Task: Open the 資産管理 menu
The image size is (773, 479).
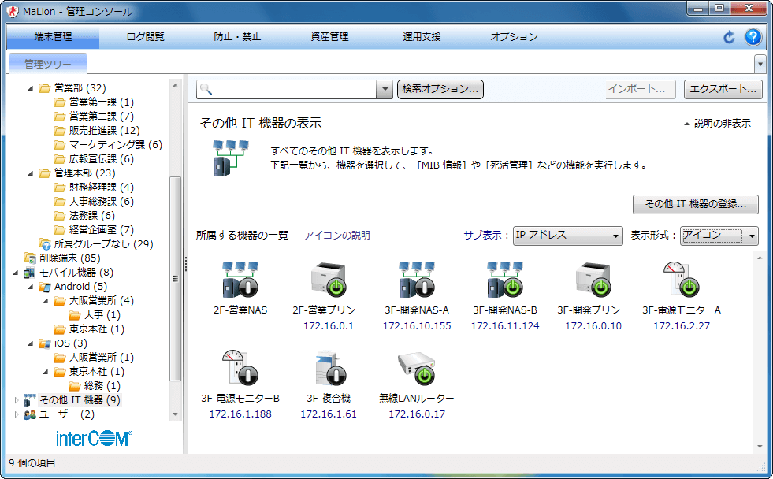Action: pos(329,37)
